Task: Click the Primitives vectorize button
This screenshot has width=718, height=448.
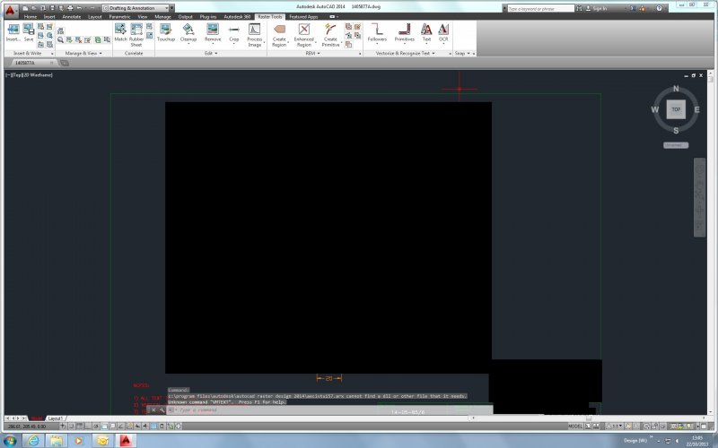Action: point(405,32)
